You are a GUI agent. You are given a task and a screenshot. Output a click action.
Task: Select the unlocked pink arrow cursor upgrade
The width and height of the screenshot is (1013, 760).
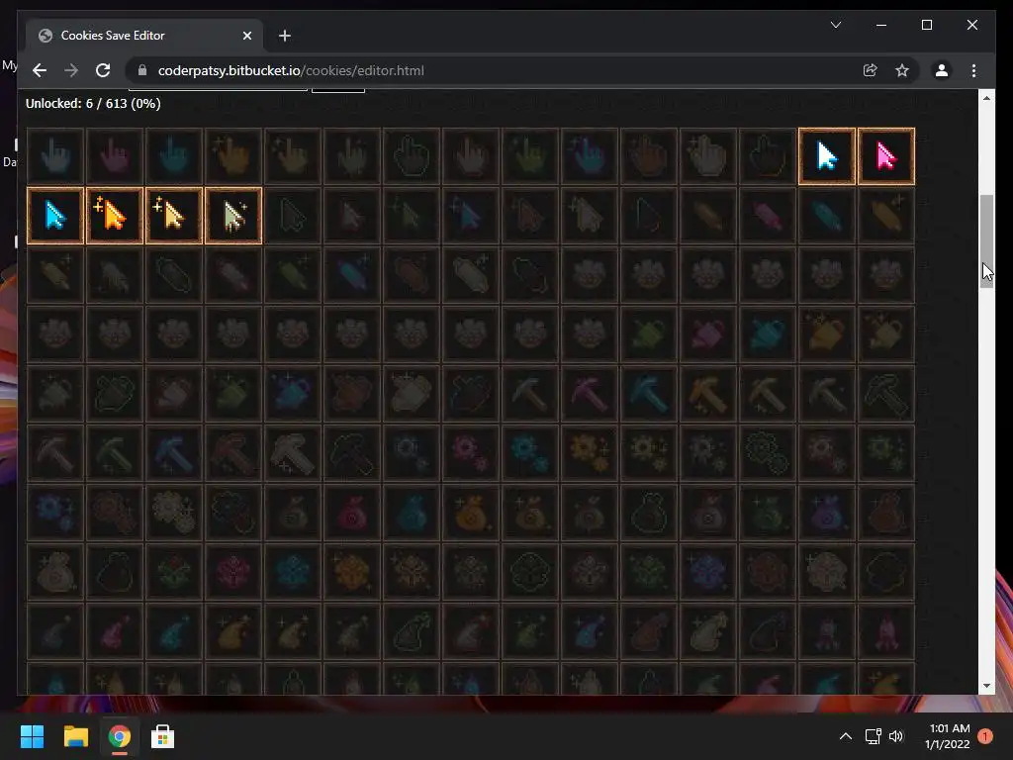(x=886, y=156)
